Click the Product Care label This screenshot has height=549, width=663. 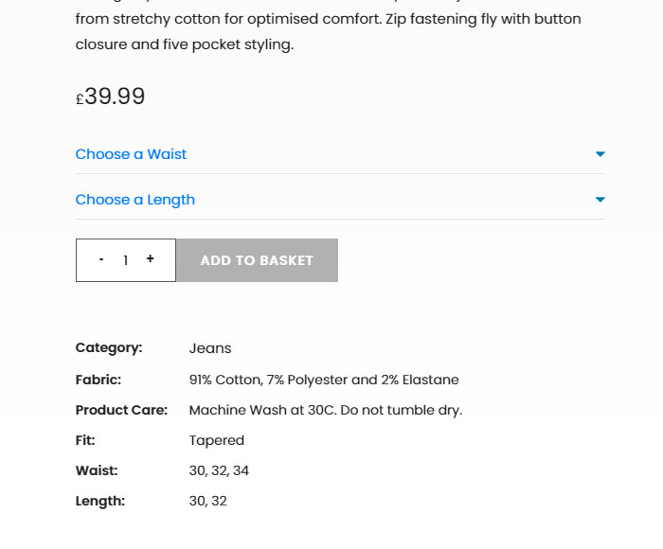[x=121, y=410]
